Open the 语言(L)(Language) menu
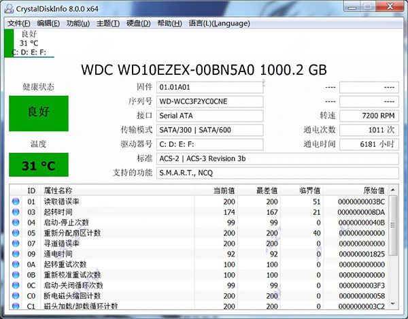 pos(220,23)
